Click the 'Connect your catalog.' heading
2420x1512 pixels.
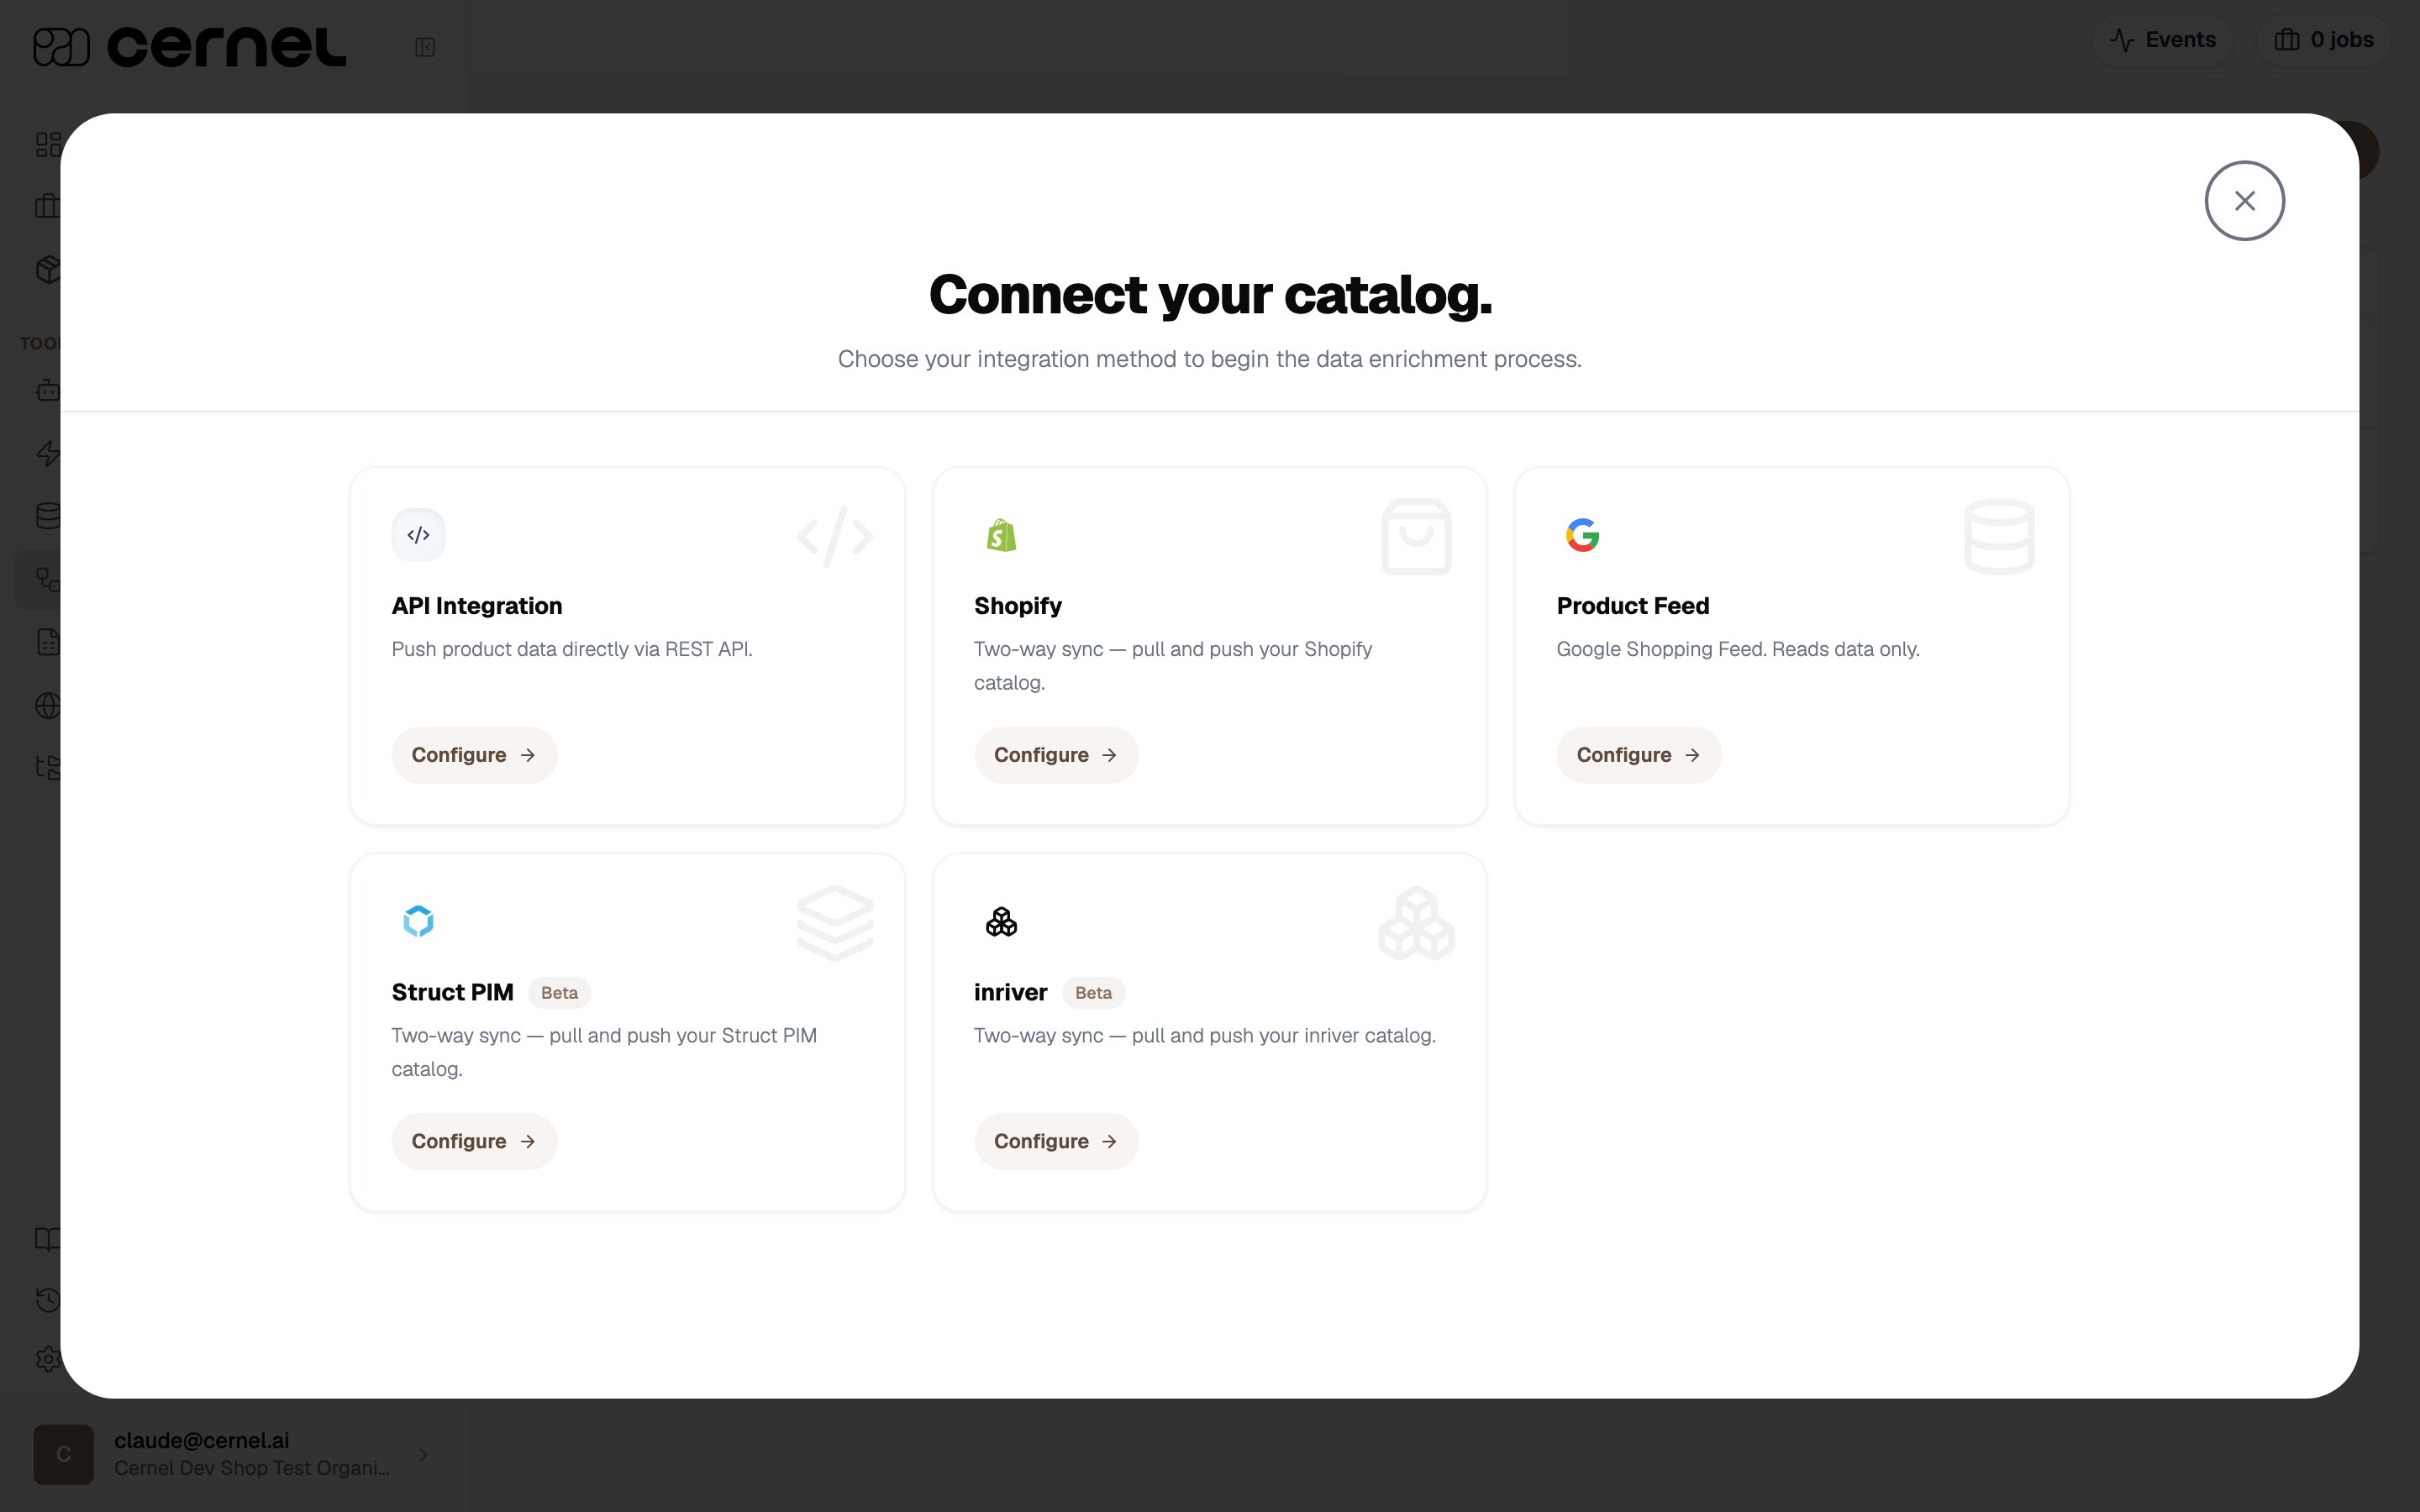point(1210,295)
